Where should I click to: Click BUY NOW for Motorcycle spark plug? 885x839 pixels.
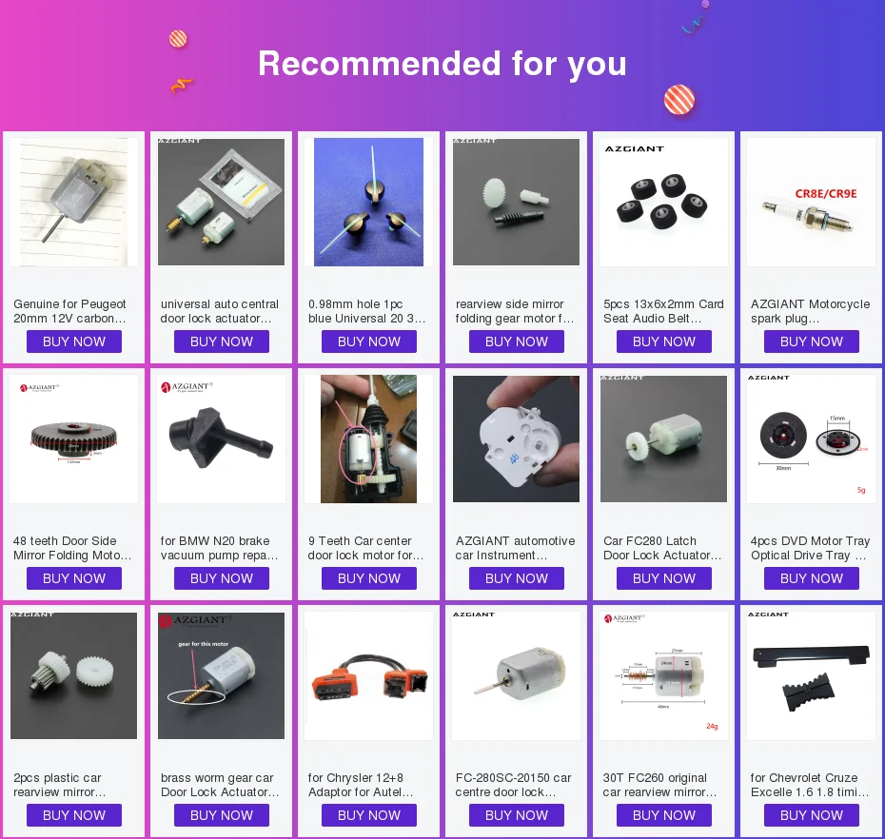pos(812,341)
